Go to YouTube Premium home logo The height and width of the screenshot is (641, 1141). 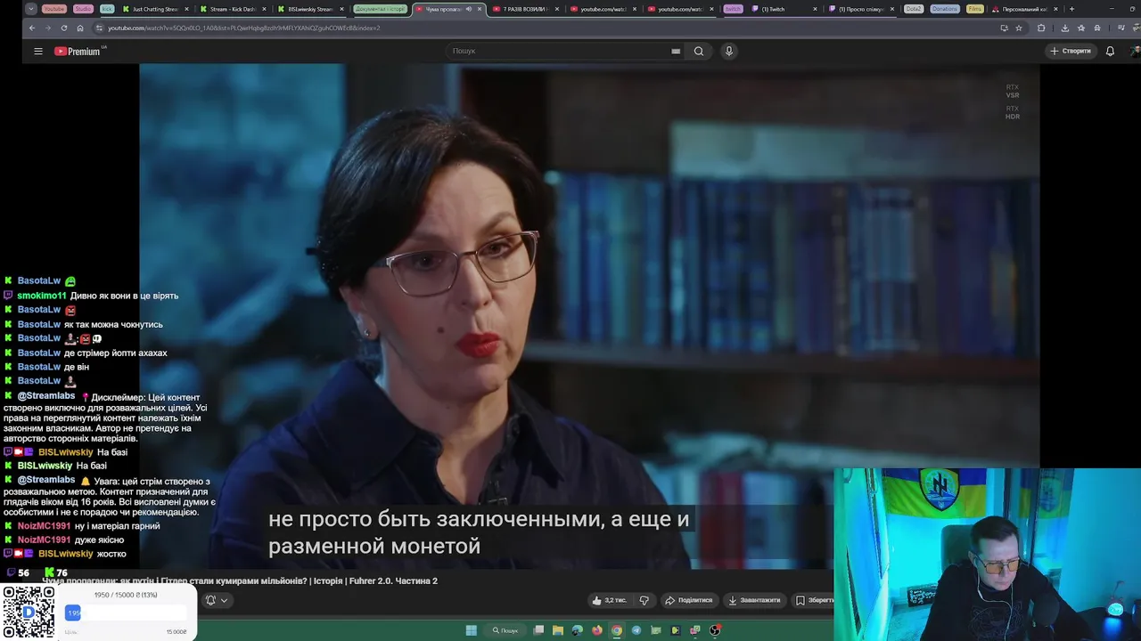[x=78, y=52]
